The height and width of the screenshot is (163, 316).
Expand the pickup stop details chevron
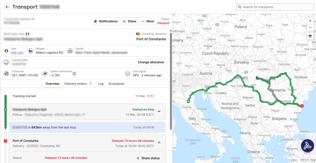click(159, 112)
